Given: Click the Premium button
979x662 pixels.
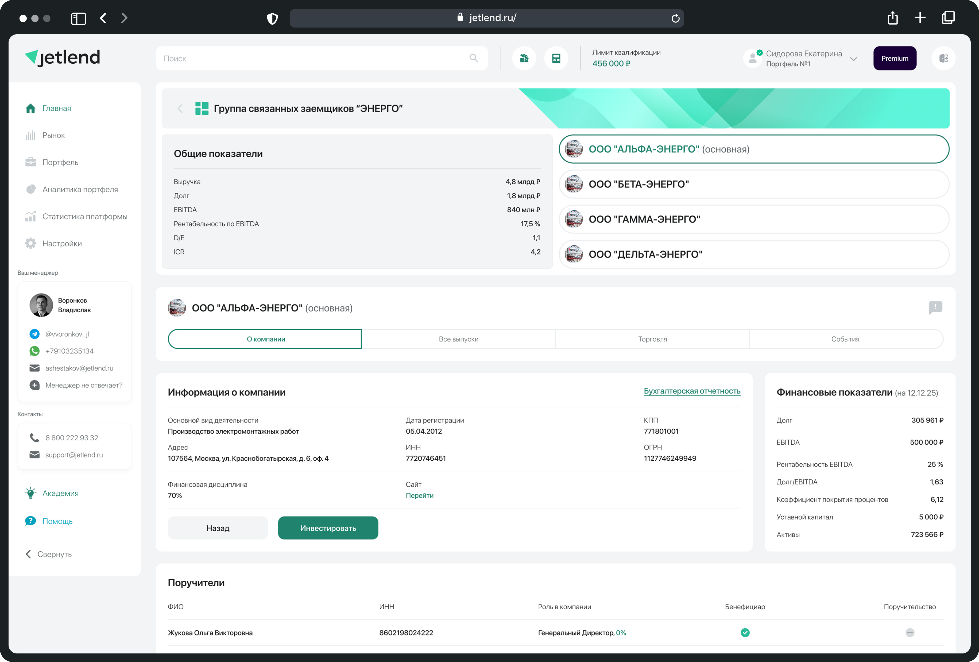Looking at the screenshot, I should (895, 58).
